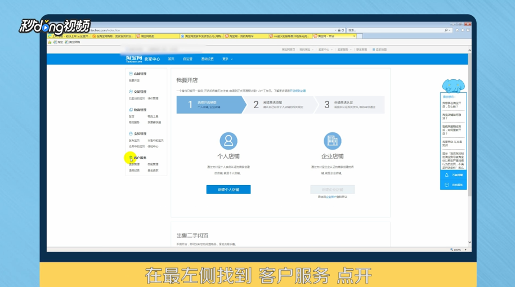Click 联系客服 link in top bar

pyautogui.click(x=361, y=50)
